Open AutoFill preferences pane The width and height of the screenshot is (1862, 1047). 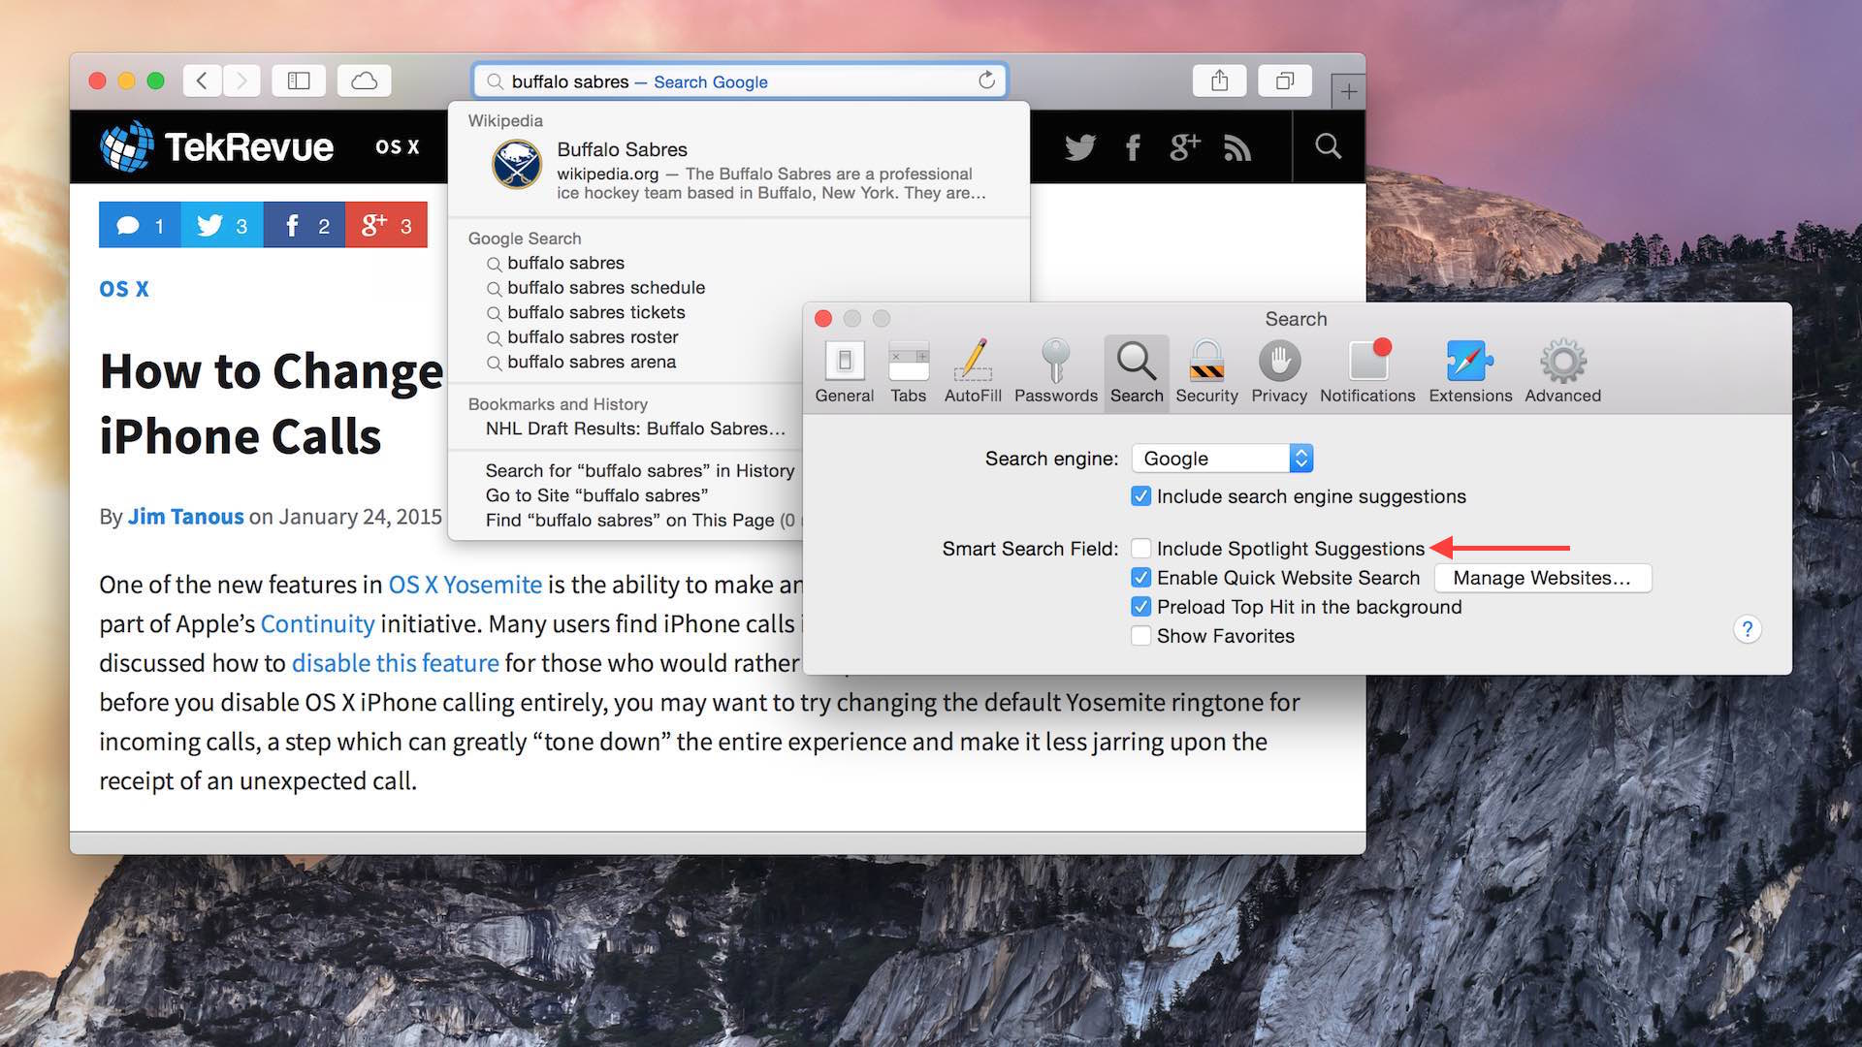coord(973,372)
